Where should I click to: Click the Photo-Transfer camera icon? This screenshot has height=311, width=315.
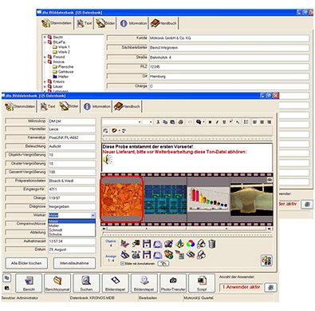click(x=173, y=283)
